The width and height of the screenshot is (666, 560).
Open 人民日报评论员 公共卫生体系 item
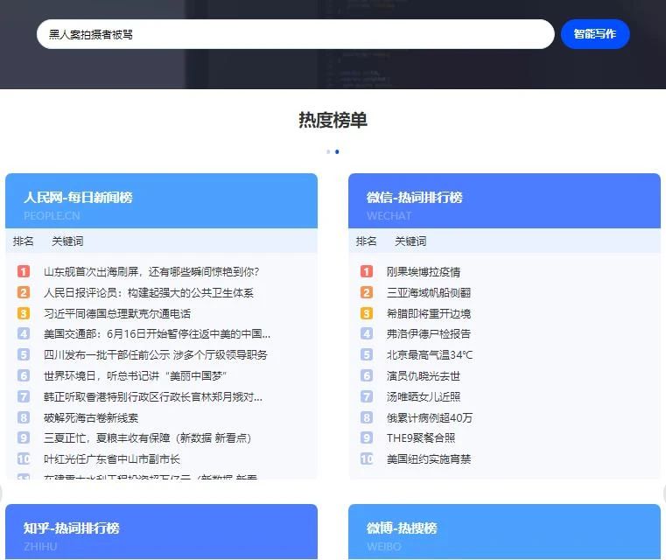point(148,292)
